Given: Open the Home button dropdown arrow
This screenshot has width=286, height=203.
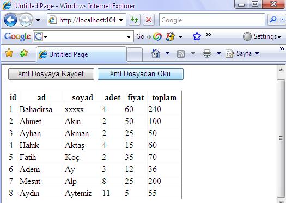Looking at the screenshot, I should click(x=167, y=53).
